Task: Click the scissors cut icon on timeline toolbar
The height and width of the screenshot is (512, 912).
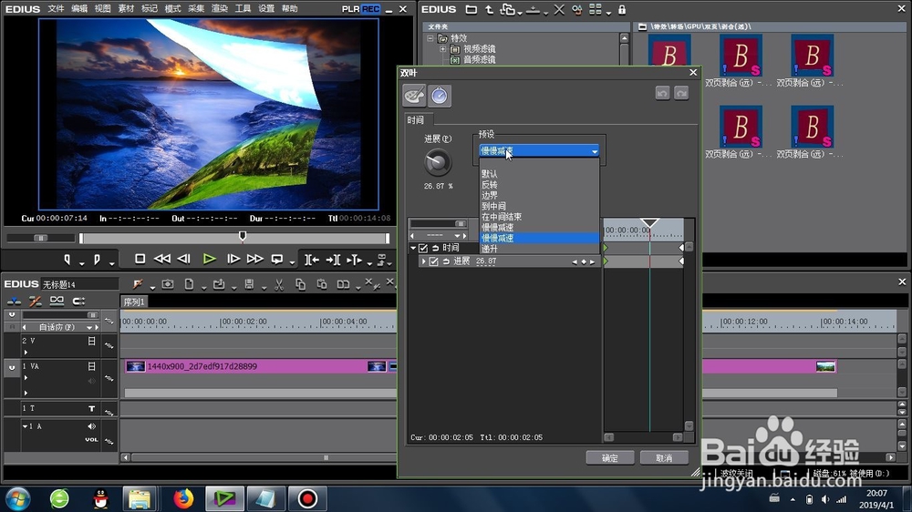Action: pos(279,284)
